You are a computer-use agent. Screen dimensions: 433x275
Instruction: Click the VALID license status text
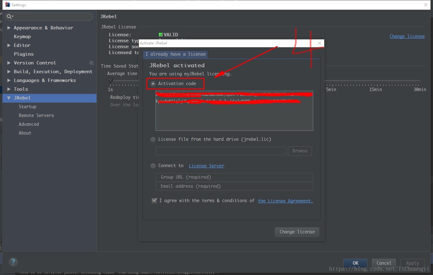pos(171,35)
